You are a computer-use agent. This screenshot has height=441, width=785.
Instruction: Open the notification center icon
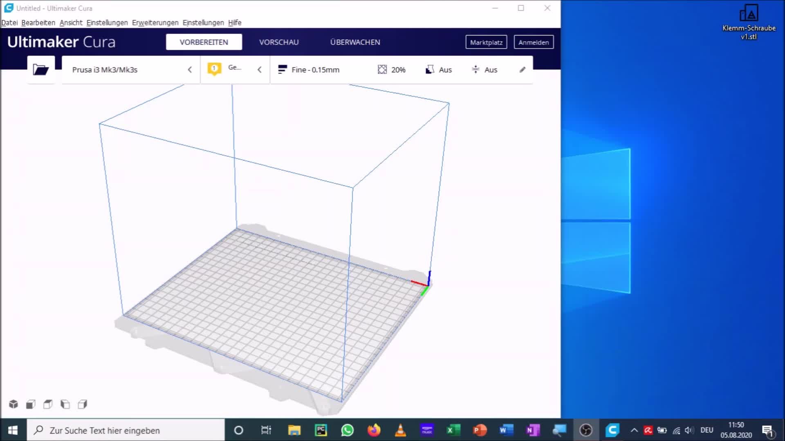tap(767, 430)
